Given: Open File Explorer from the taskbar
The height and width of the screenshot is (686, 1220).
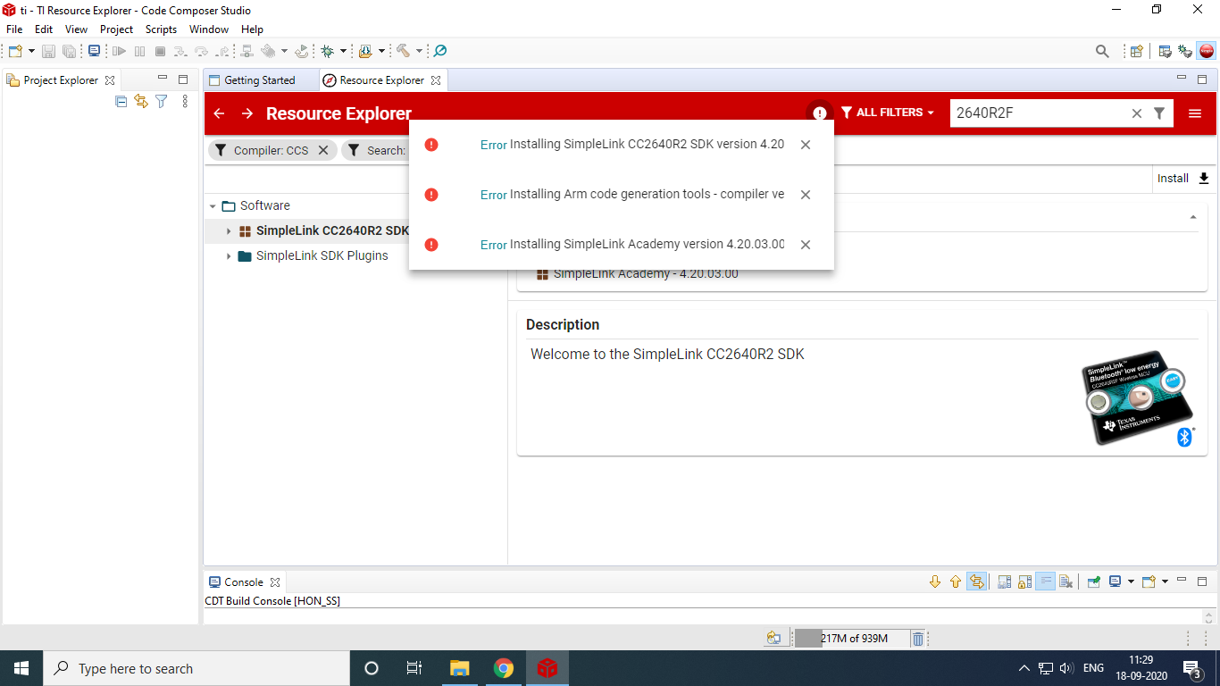Looking at the screenshot, I should point(460,668).
